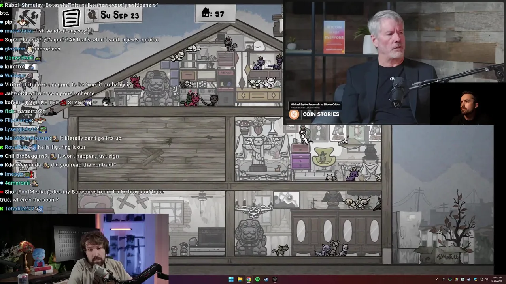Click chat username MelatoninMisuser
Screen dimensions: 506x284
click(27, 138)
